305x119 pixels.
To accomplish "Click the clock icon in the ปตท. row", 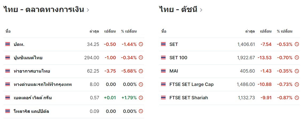I will click(141, 44).
